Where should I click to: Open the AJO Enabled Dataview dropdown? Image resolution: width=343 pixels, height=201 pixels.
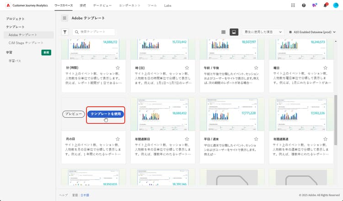[x=312, y=32]
